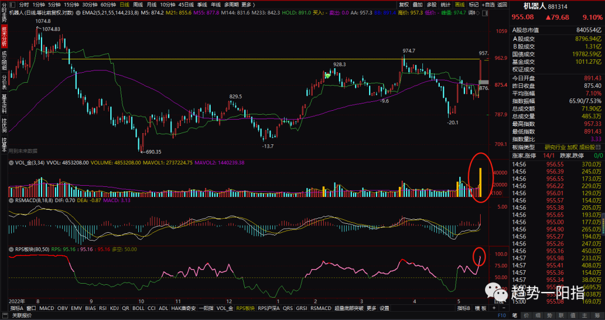This screenshot has width=605, height=320.
Task: Open the indicator 设置 settings
Action: pos(384,308)
